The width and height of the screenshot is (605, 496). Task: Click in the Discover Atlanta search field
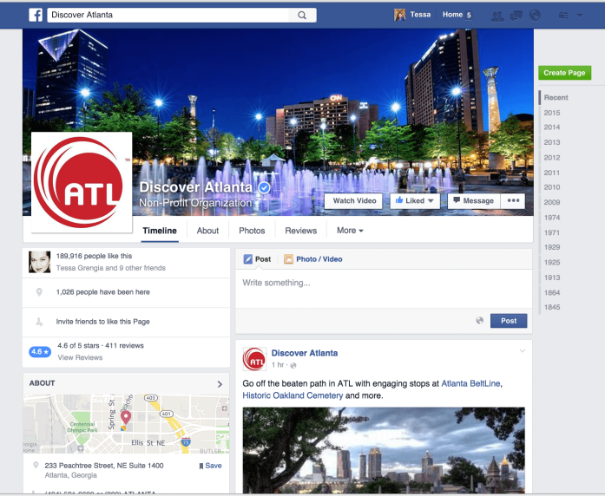(168, 15)
